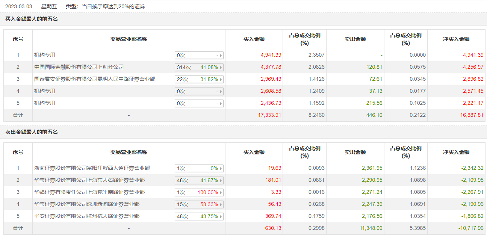This screenshot has height=237, width=487.
Task: Click the 卖出金额最大的前五名 section heading
Action: (32, 132)
